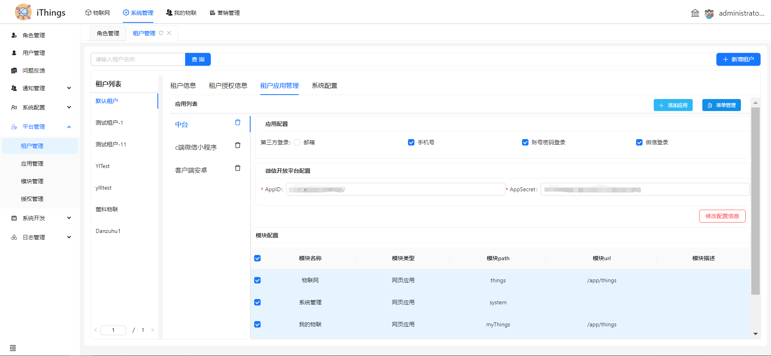Screen dimensions: 771x356
Task: Click the 修改配置信息 button
Action: (722, 216)
